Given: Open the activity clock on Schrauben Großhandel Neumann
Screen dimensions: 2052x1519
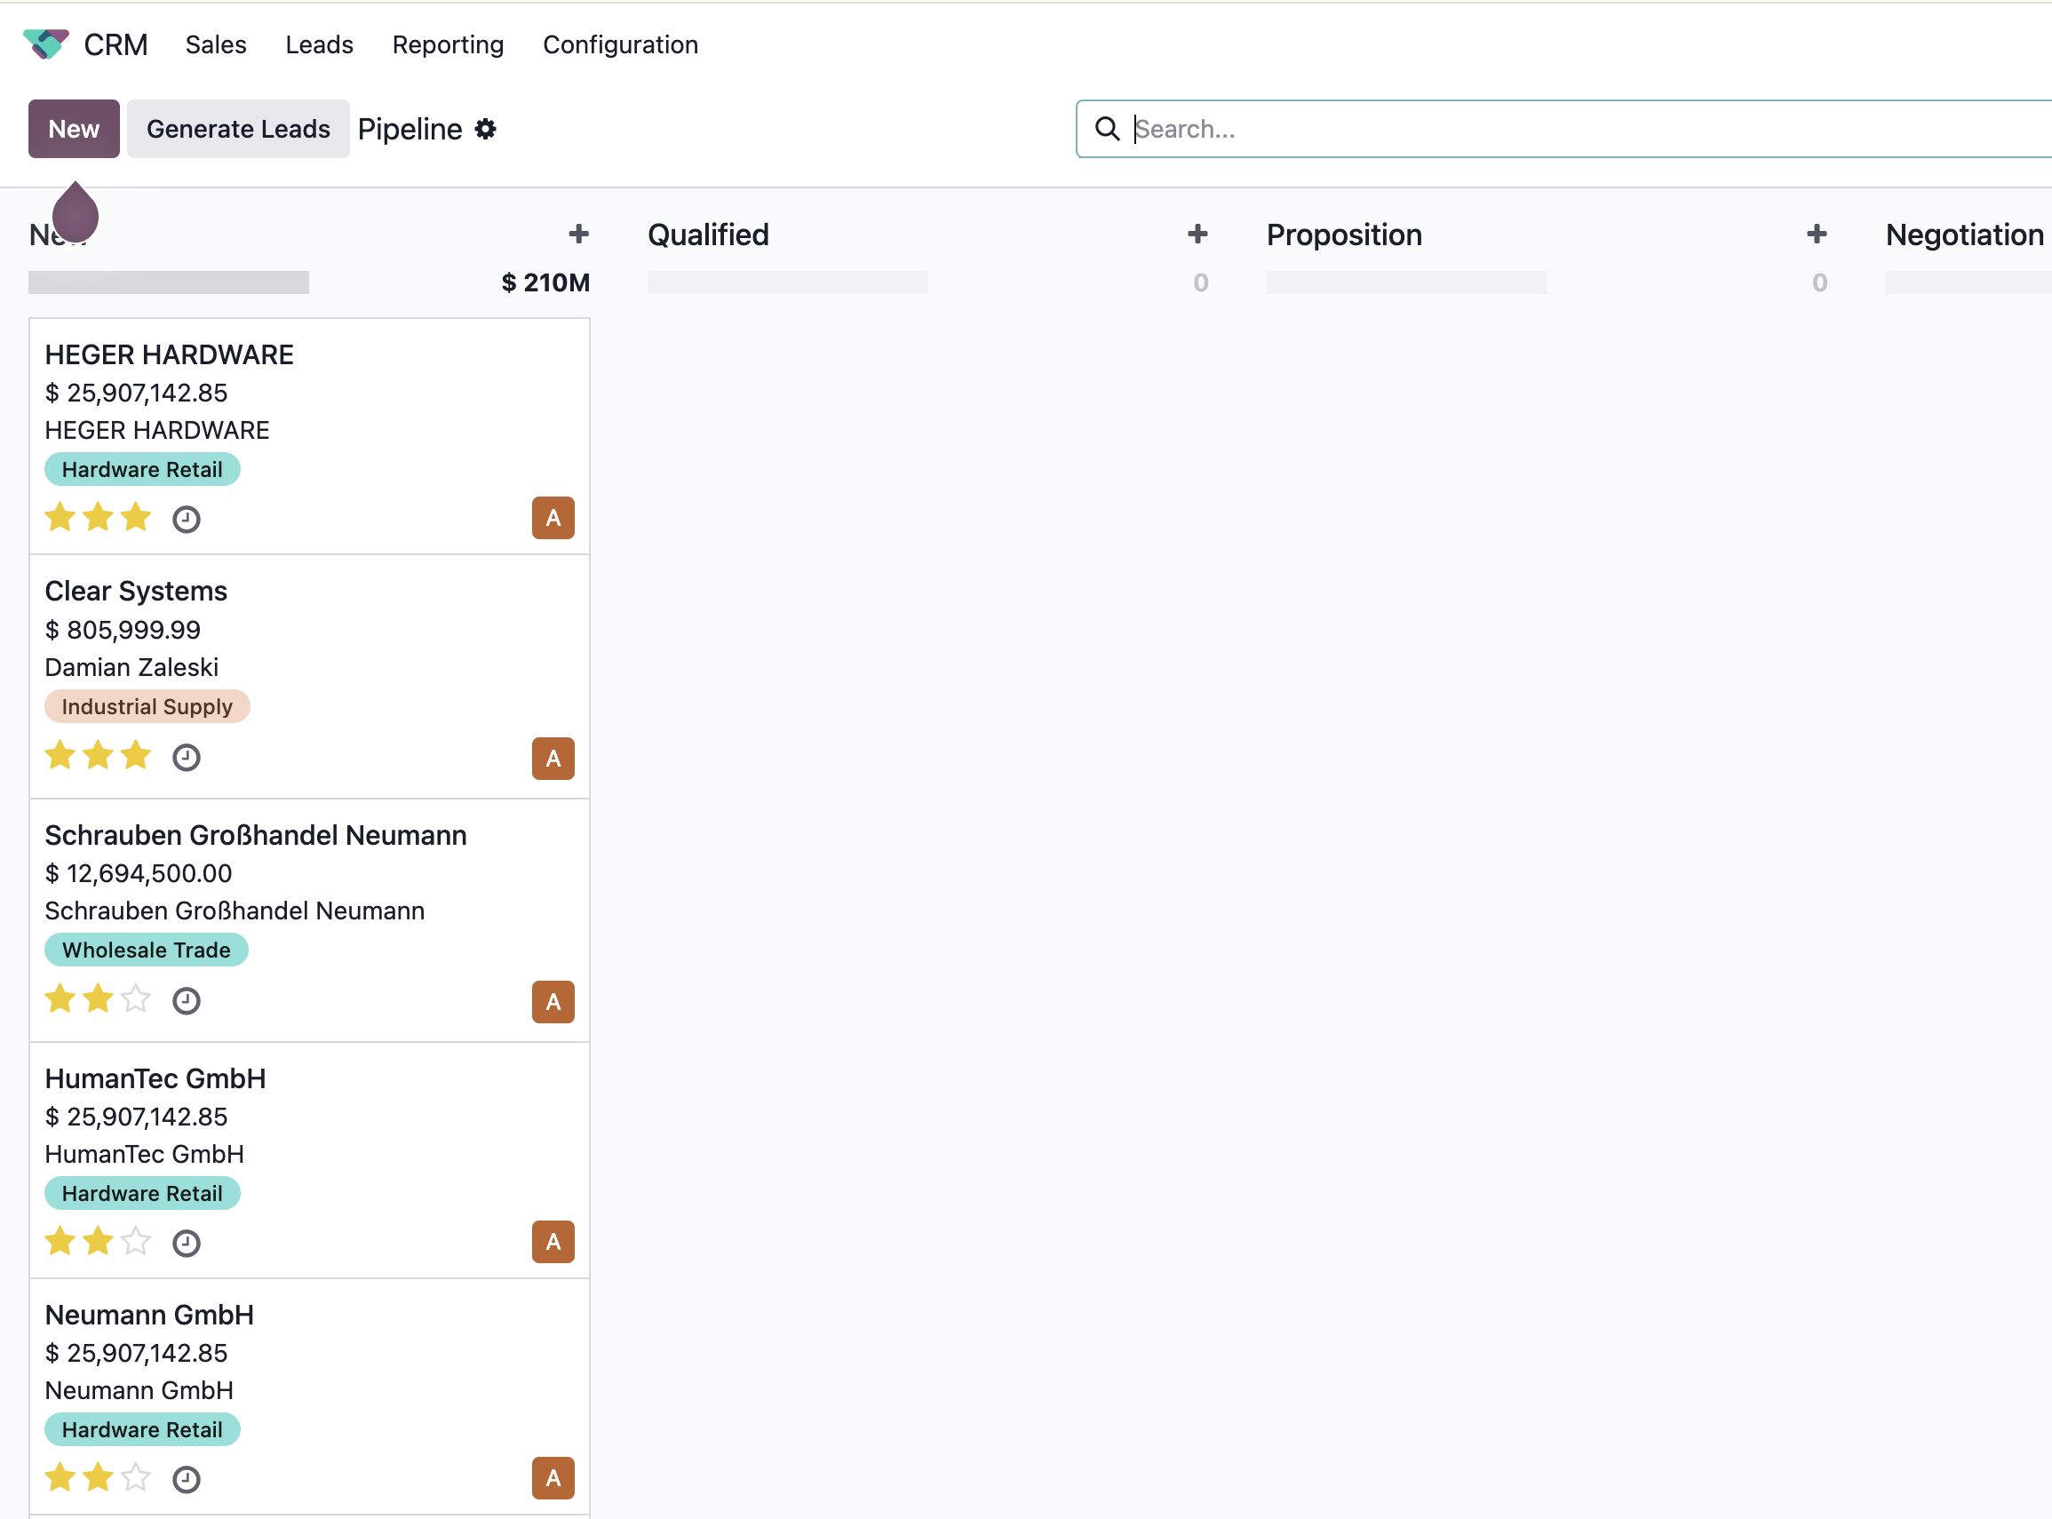Looking at the screenshot, I should (186, 1000).
